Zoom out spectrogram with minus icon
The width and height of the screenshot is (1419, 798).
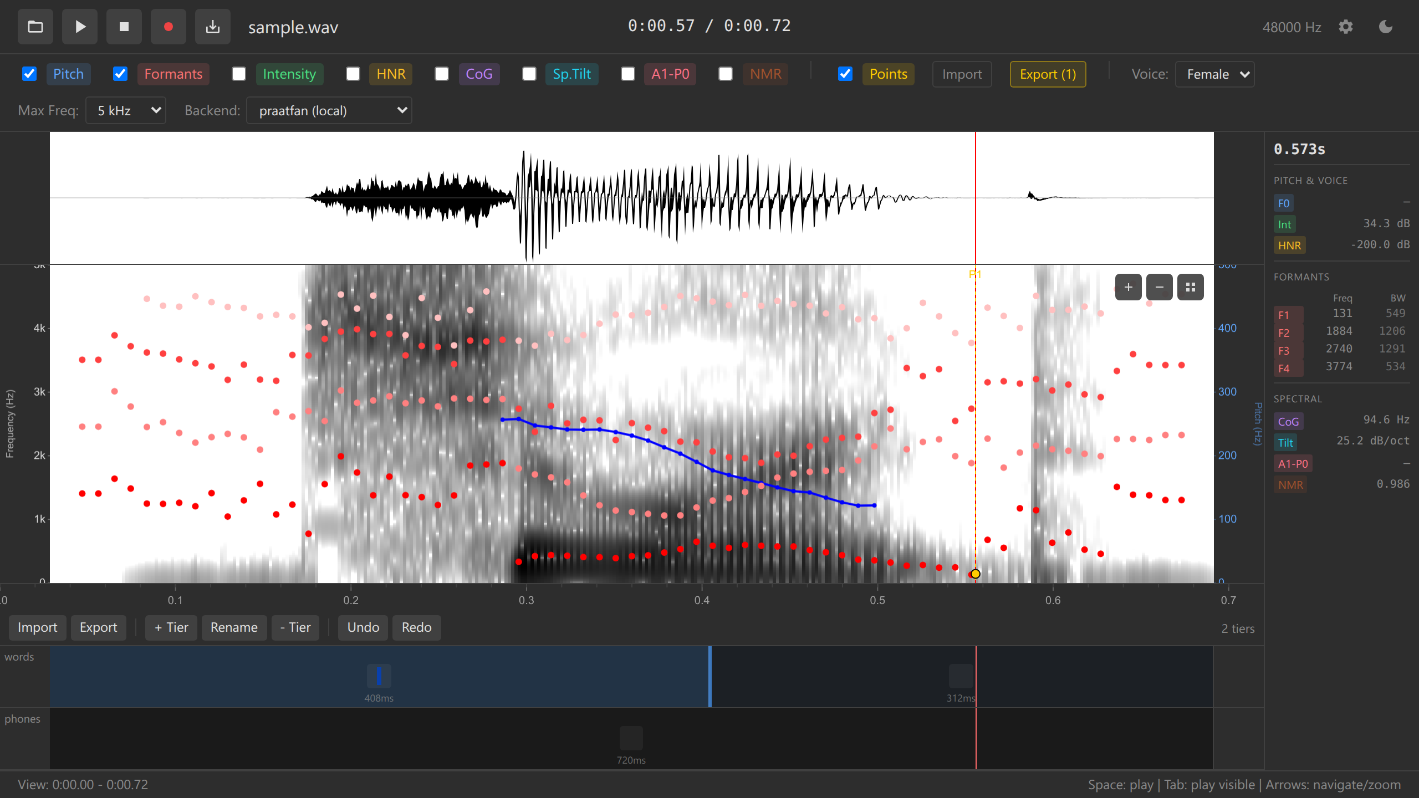click(1159, 287)
